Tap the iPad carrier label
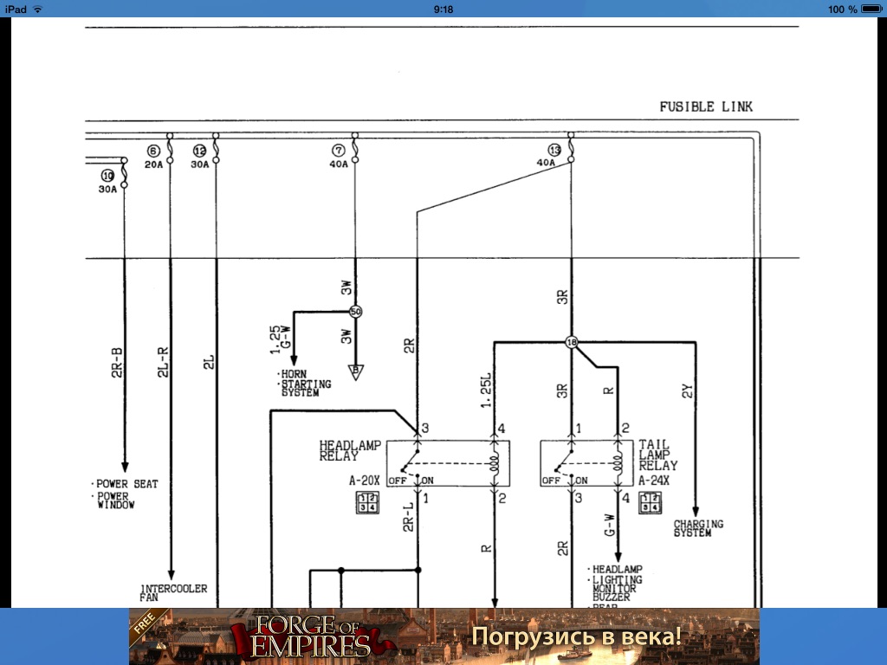 [x=16, y=9]
